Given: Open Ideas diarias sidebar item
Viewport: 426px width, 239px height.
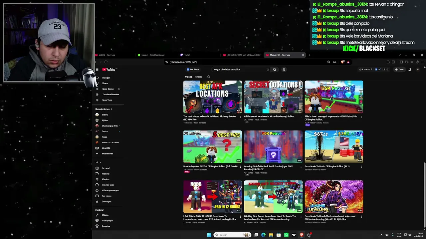Looking at the screenshot, I should click(x=108, y=89).
